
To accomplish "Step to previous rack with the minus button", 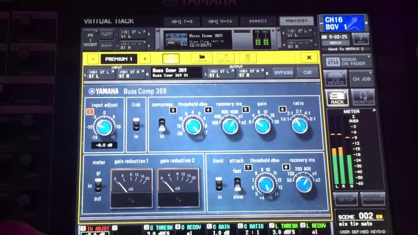I will (93, 59).
